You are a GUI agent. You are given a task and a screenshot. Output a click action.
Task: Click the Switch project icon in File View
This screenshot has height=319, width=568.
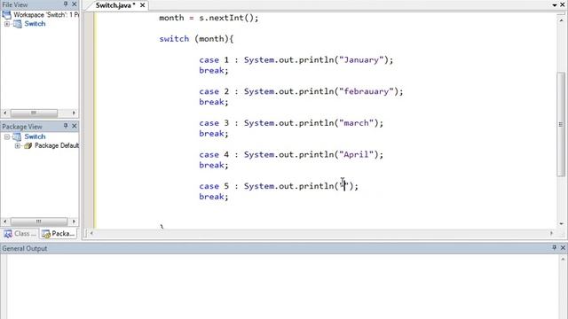18,24
